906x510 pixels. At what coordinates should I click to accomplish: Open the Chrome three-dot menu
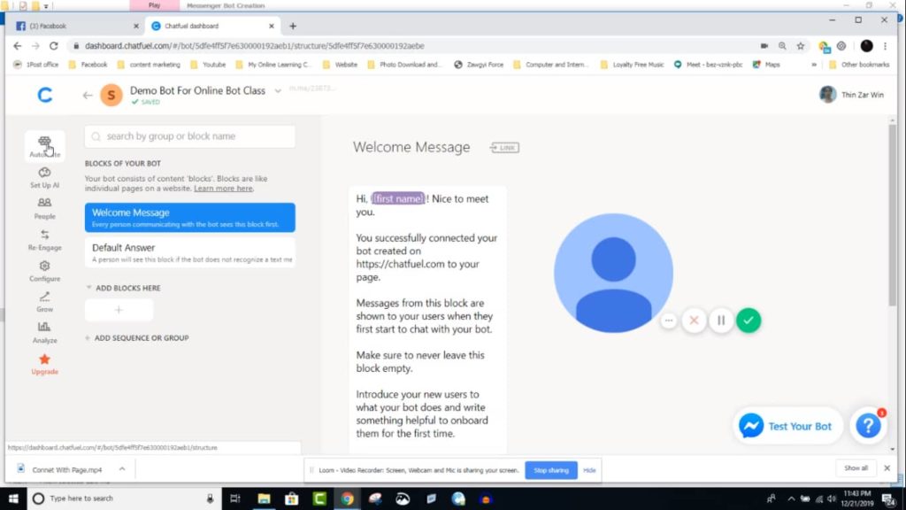[x=885, y=46]
